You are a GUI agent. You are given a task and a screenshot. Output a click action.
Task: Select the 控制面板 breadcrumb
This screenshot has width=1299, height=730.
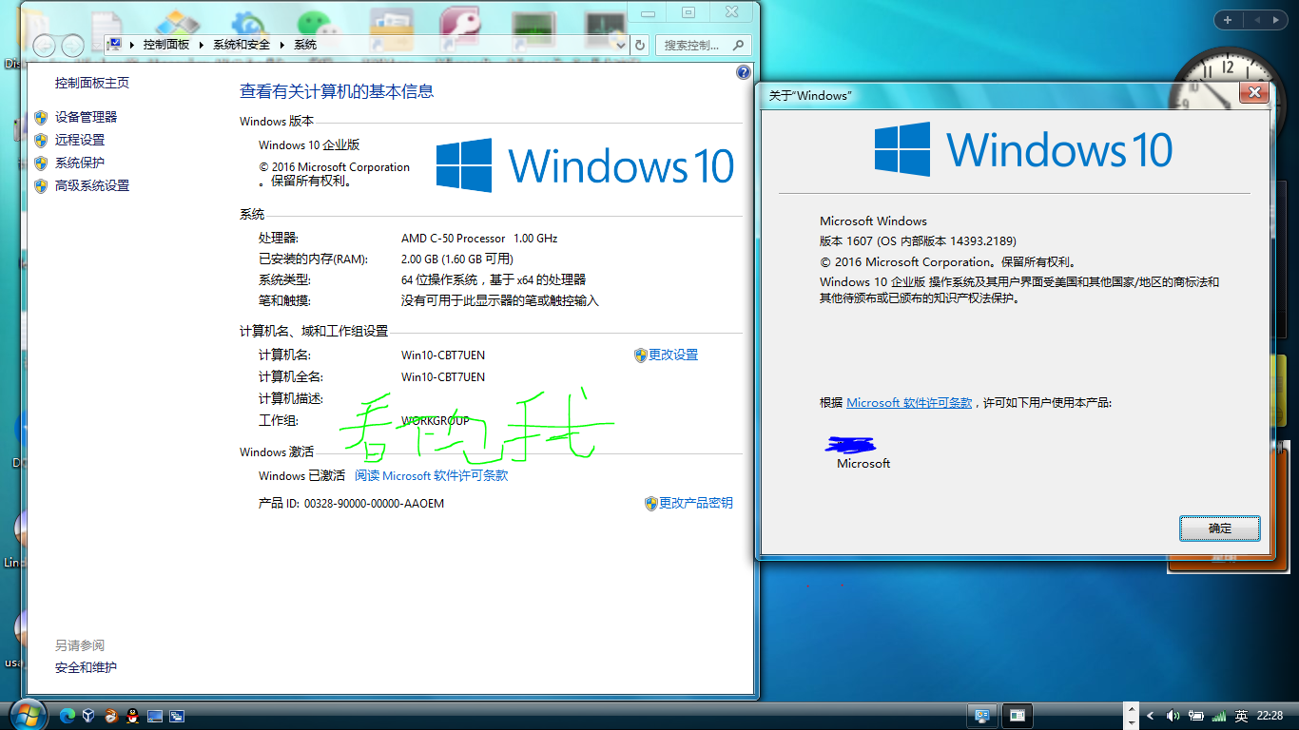click(166, 45)
